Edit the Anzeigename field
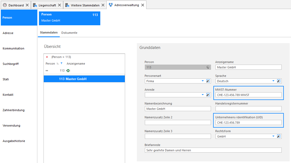This screenshot has height=163, width=291. pos(248,67)
